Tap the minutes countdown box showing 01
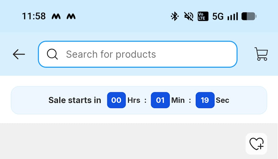278x159 pixels. point(160,100)
